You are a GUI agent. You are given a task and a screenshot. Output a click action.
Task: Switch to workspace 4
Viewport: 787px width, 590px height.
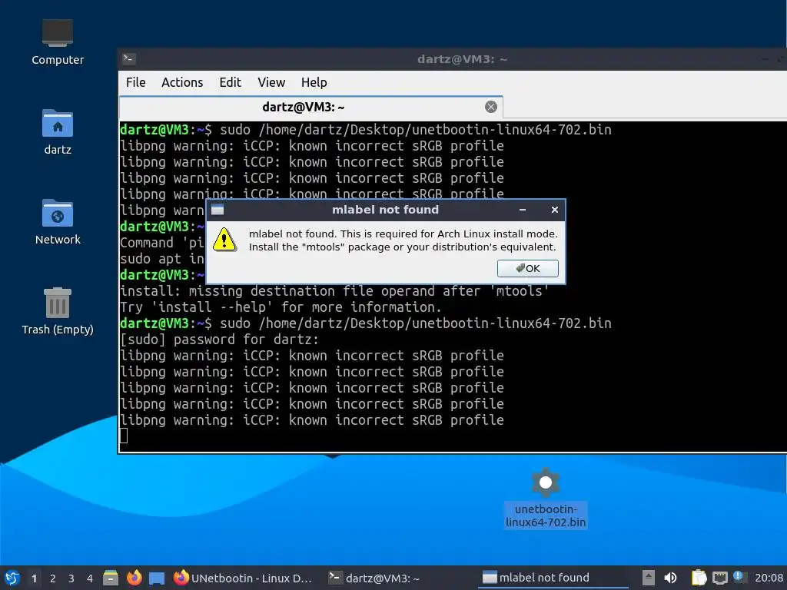click(x=90, y=578)
